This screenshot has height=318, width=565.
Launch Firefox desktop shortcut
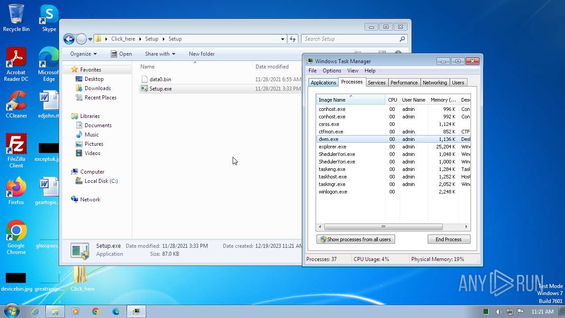[16, 191]
